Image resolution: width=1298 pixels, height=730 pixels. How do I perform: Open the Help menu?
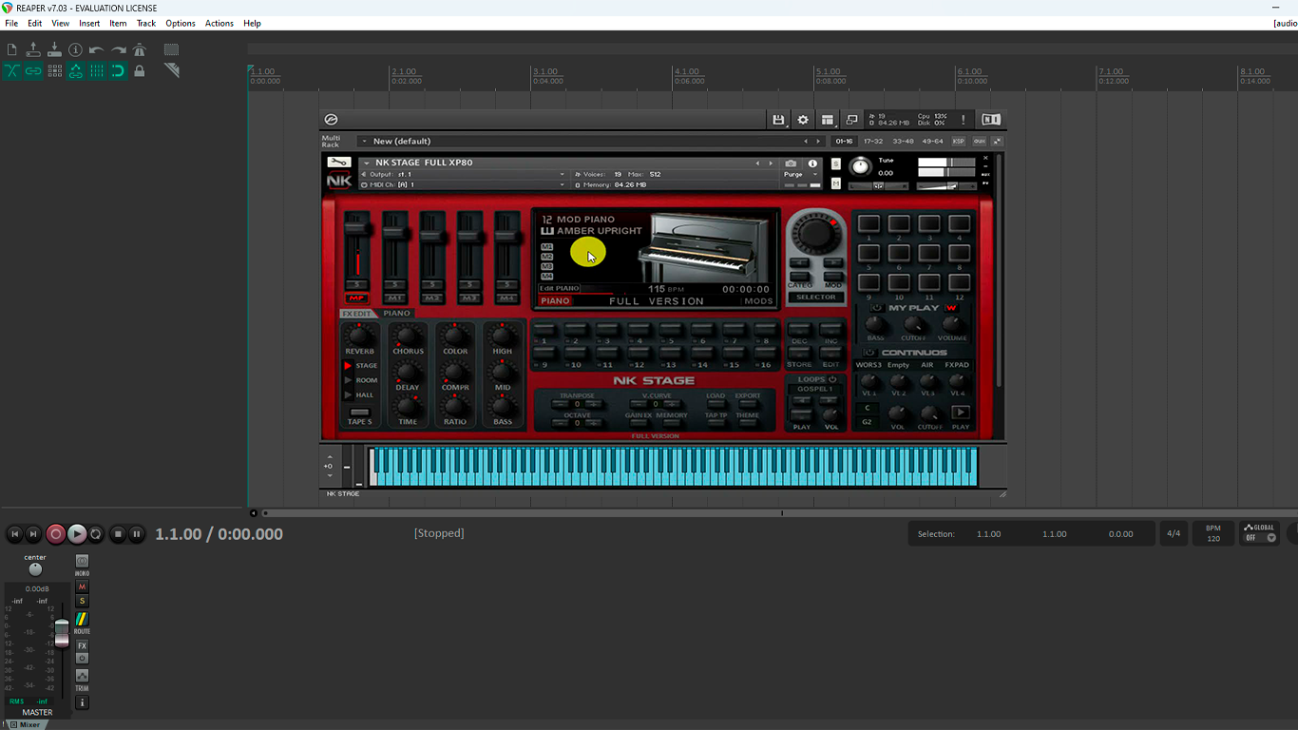click(252, 23)
